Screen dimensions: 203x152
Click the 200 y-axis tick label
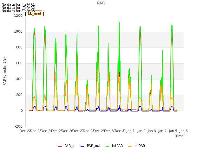tap(19, 95)
